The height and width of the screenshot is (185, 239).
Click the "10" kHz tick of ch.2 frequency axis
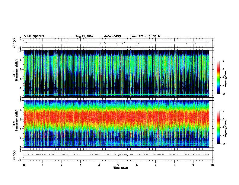tap(20, 100)
